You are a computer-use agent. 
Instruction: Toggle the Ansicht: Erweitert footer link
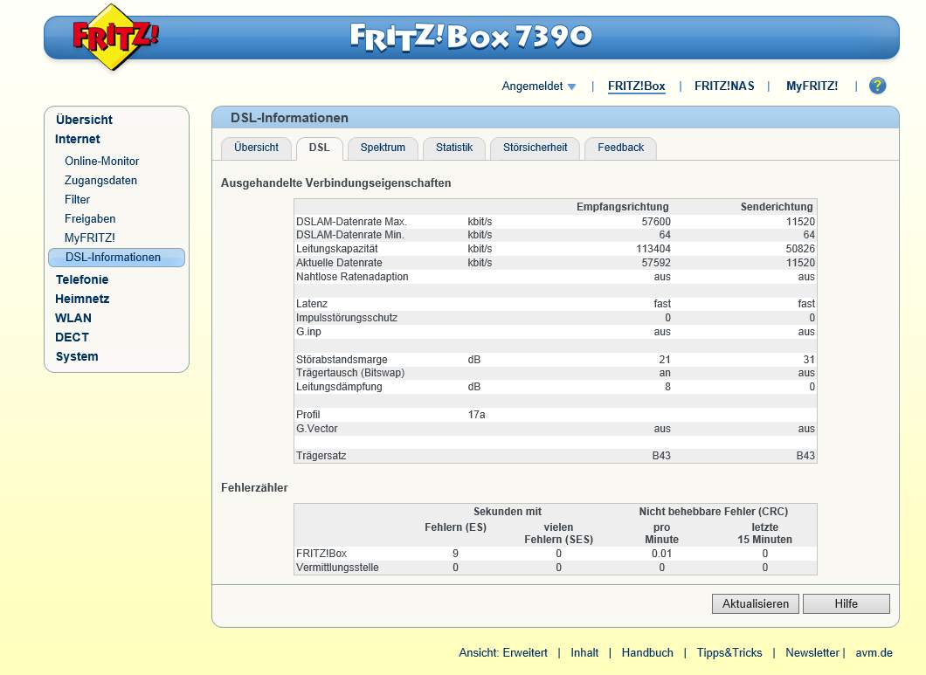click(x=503, y=653)
